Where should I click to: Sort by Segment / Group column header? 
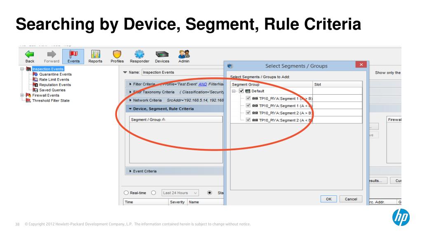176,120
